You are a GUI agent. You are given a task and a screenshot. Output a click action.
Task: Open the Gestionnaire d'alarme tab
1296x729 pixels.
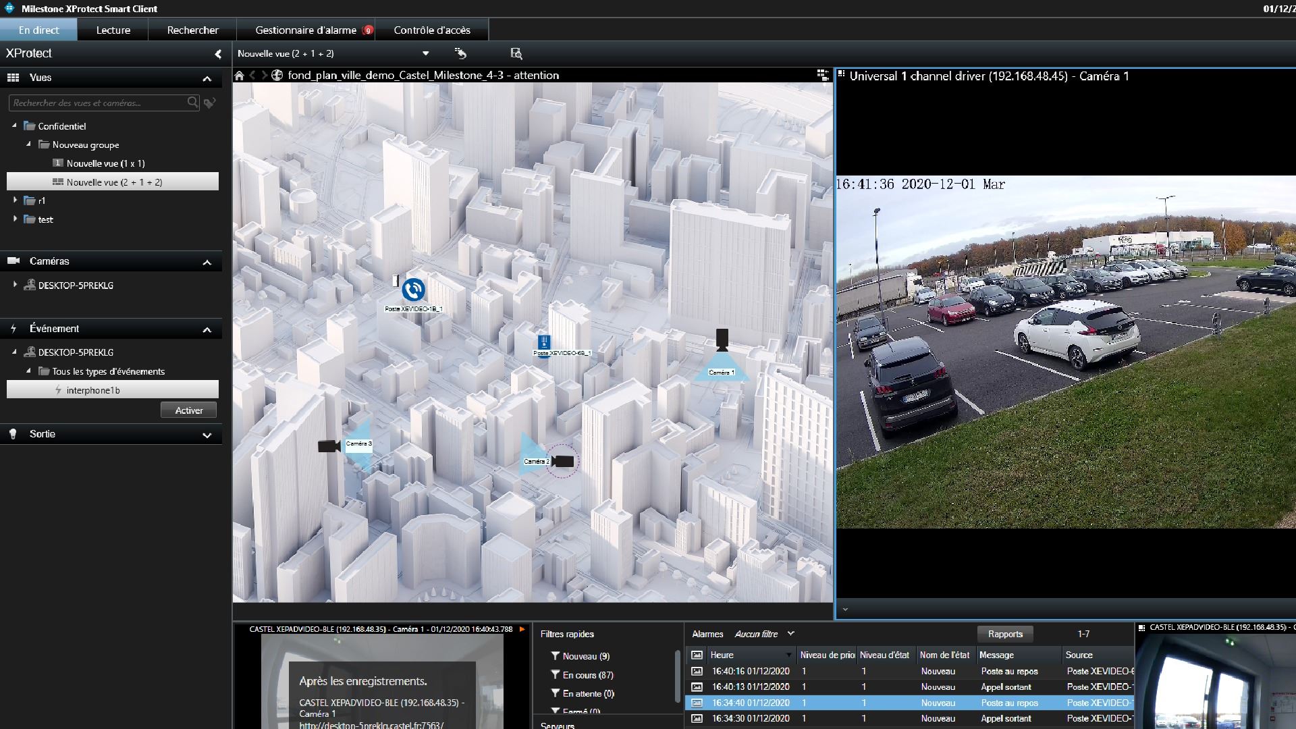[306, 30]
